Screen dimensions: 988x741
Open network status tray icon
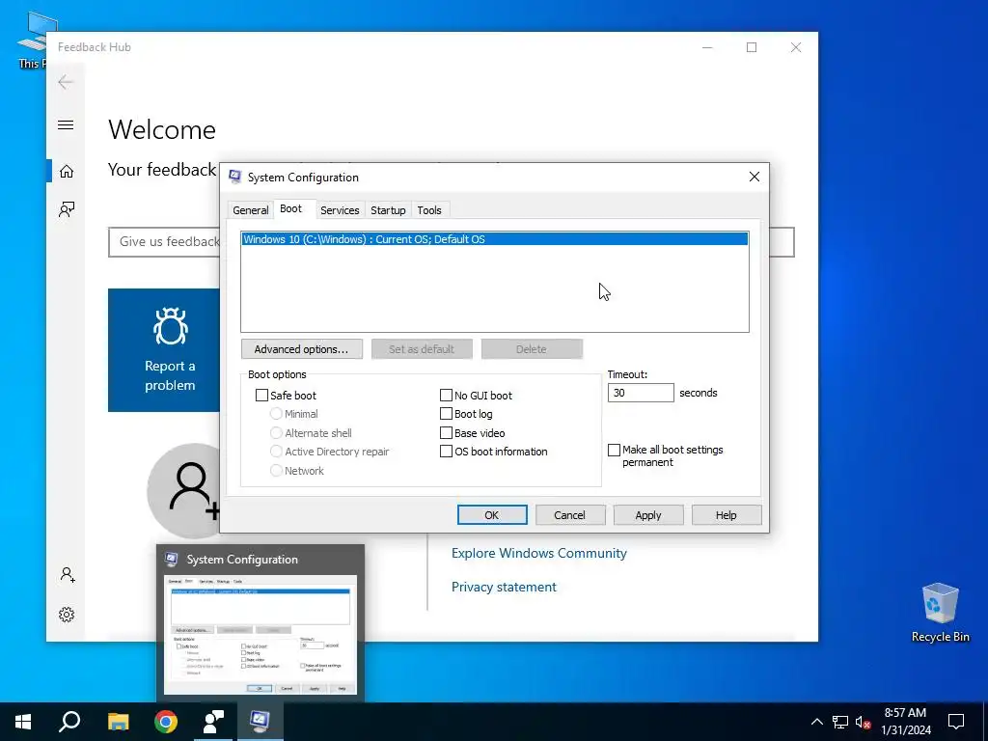840,722
